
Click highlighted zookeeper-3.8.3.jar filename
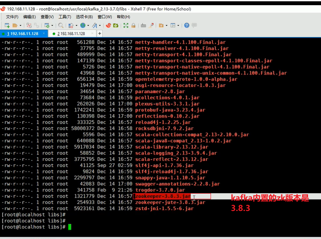pos(163,196)
